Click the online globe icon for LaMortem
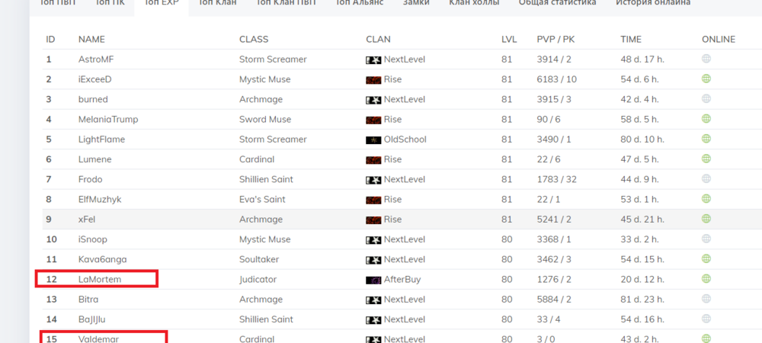This screenshot has height=343, width=762. pyautogui.click(x=706, y=280)
